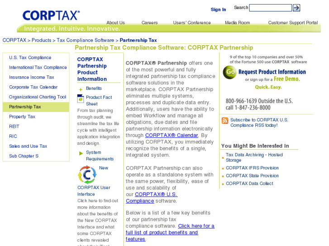Select Insurance Income Tax in sidebar
Viewport: 329px width, 246px height.
pos(32,77)
